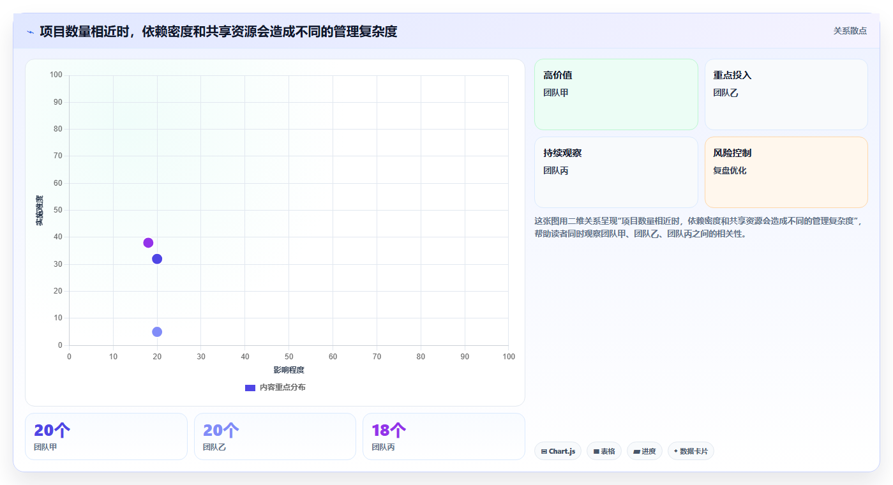Screen dimensions: 893x485
Task: Click the description paragraph starting 这张图用二维关系
Action: [x=700, y=227]
